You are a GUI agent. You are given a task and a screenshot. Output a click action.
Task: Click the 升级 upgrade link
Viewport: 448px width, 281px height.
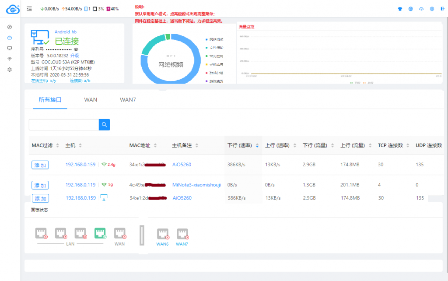[x=75, y=56]
